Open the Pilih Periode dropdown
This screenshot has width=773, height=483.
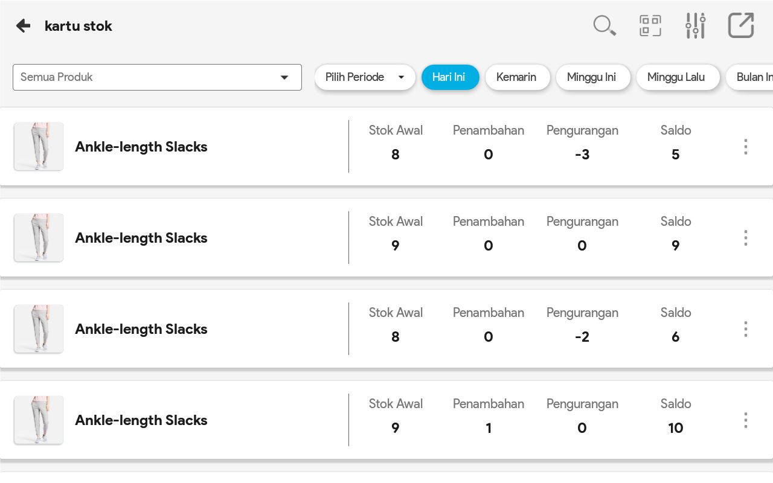(x=365, y=77)
